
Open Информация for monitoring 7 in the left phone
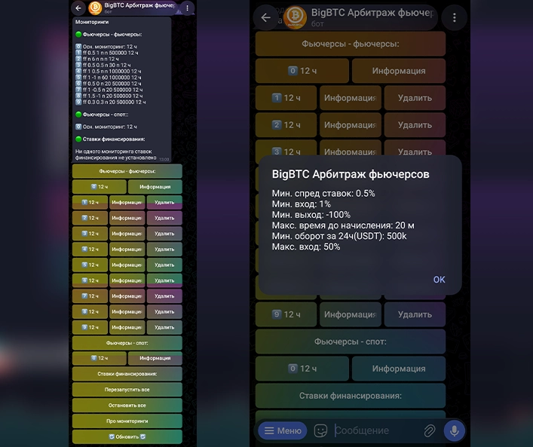coord(127,296)
